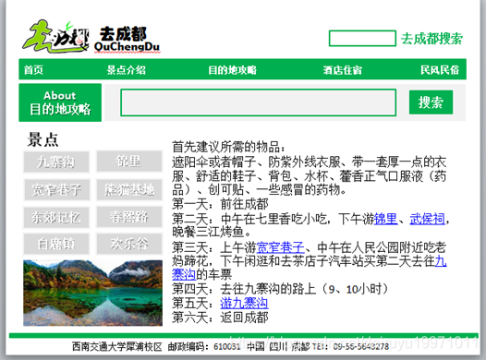
Task: Open the 目的地攻略 menu item
Action: (x=233, y=70)
